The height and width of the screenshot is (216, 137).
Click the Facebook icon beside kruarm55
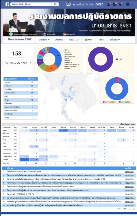click(x=44, y=34)
